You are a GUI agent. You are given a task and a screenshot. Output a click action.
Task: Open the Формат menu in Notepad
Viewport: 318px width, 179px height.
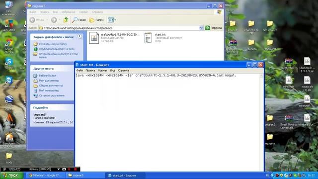point(102,71)
